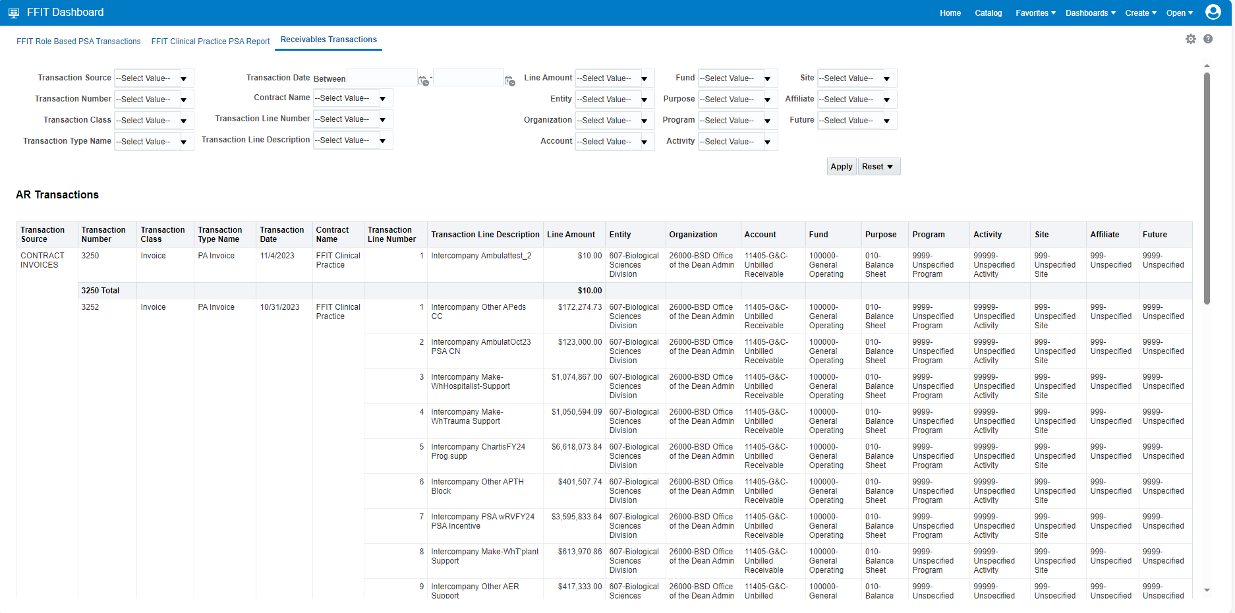The image size is (1235, 613).
Task: Click the Apply button
Action: (x=842, y=167)
